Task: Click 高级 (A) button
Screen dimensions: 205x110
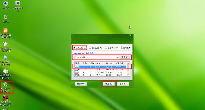Action: point(81,84)
